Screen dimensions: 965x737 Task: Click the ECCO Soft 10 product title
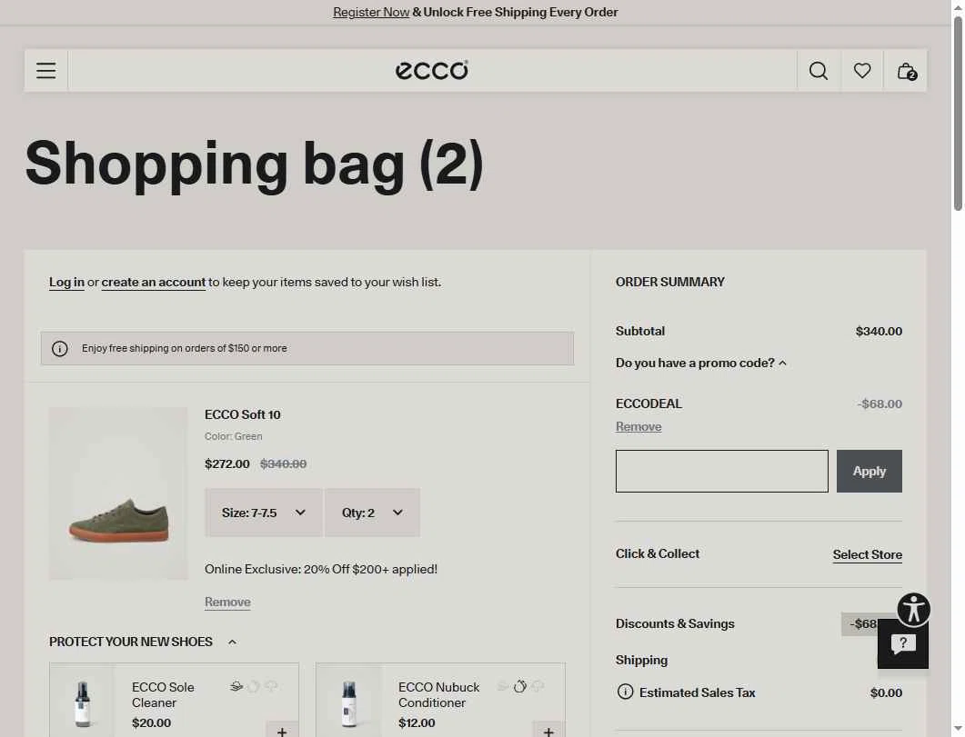click(x=243, y=415)
